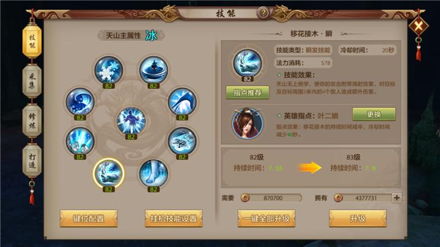The width and height of the screenshot is (440, 247).
Task: Select the frozen flower skill icon
Action: coord(182,141)
